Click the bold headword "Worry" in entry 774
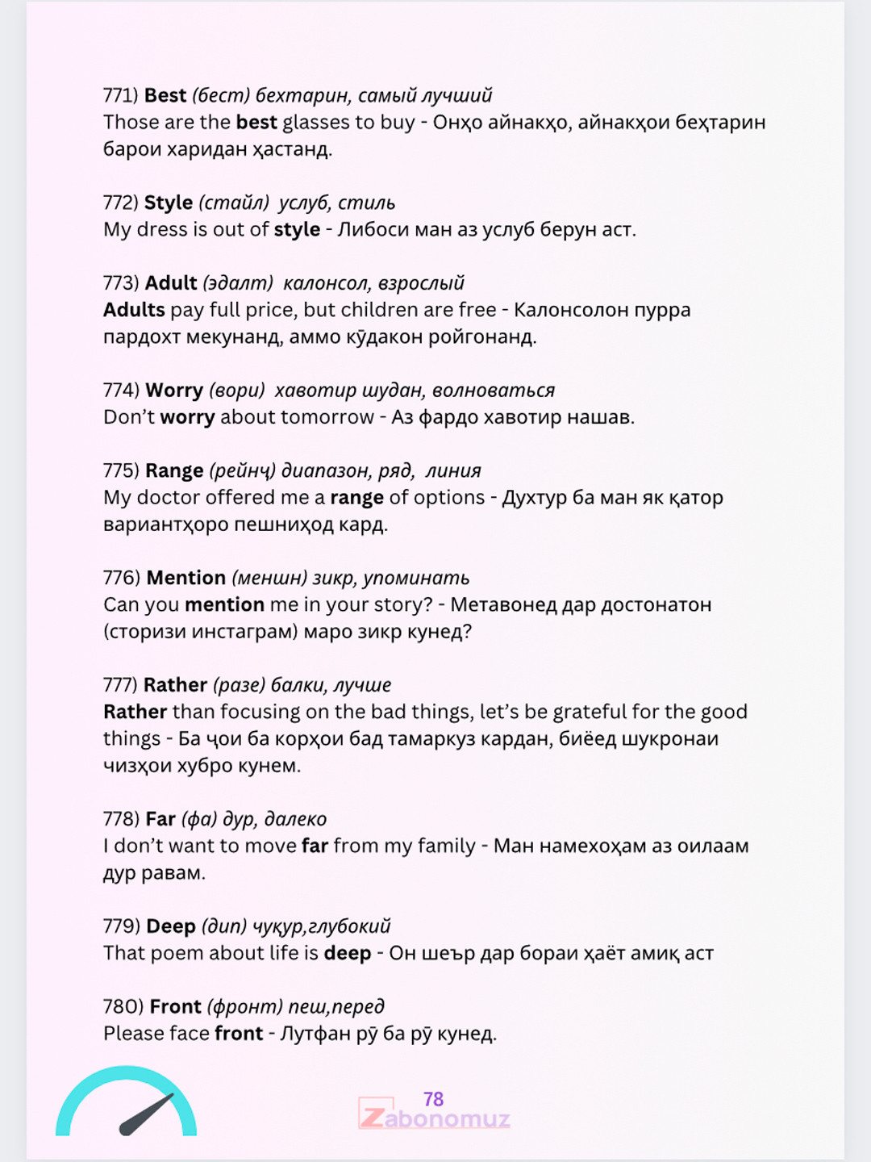The image size is (871, 1162). 174,391
